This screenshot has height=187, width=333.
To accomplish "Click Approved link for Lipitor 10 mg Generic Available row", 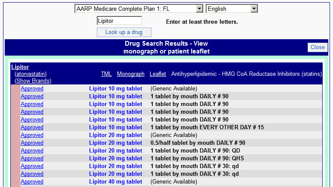I will [32, 88].
